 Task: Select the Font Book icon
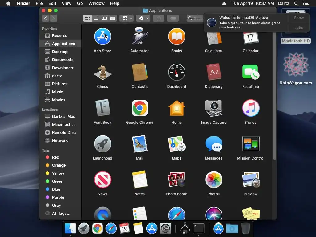(102, 108)
